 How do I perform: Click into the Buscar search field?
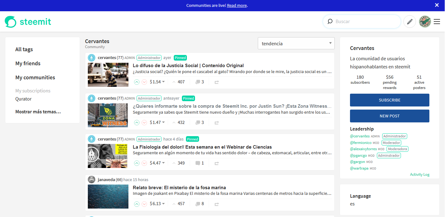[x=366, y=22]
